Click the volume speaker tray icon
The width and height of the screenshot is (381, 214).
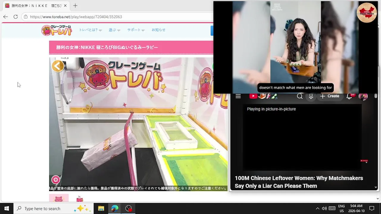tap(324, 208)
